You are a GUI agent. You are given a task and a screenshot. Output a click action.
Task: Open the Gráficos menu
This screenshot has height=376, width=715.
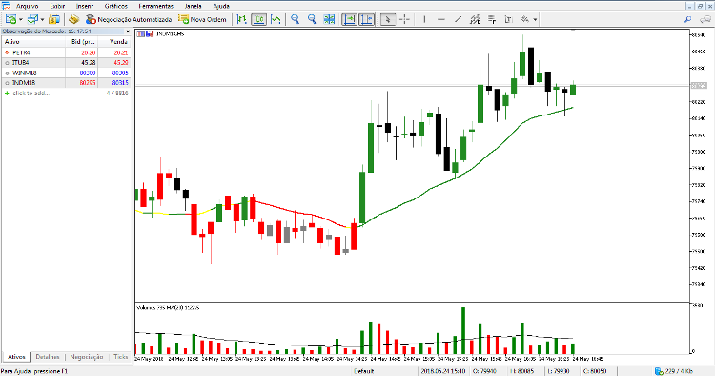(115, 6)
